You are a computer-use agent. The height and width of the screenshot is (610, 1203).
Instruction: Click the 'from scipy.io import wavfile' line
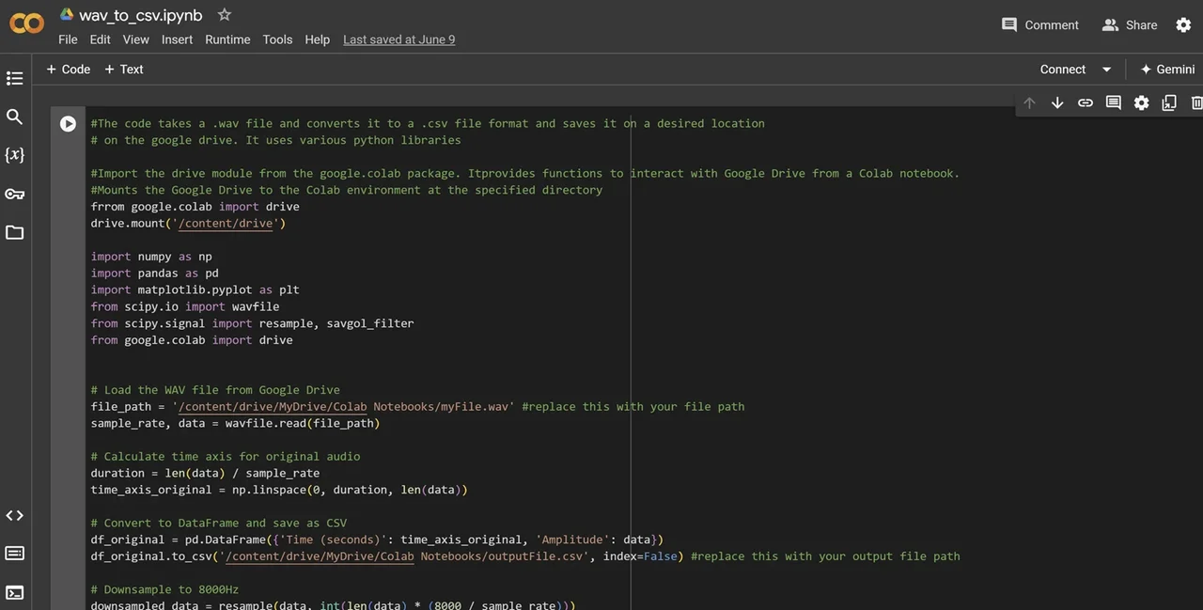(x=185, y=306)
